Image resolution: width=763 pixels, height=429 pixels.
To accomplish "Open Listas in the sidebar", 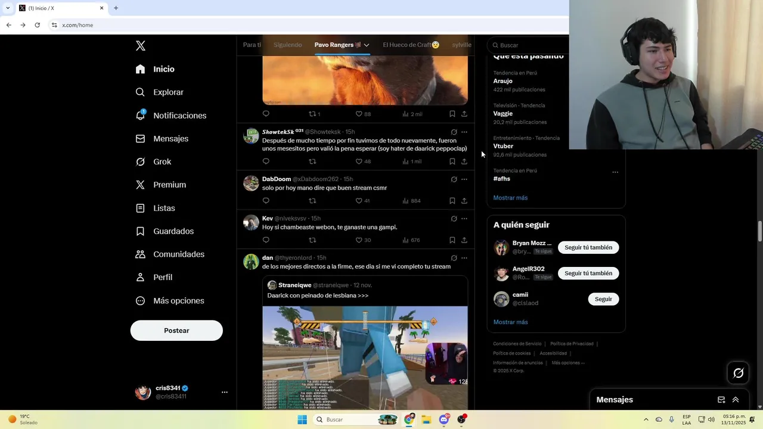I will pos(155,208).
